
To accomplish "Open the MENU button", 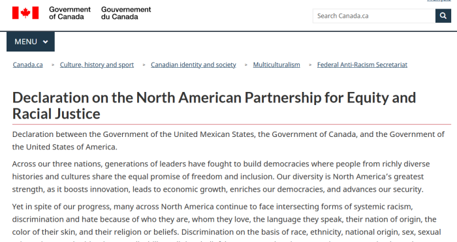I will 31,42.
